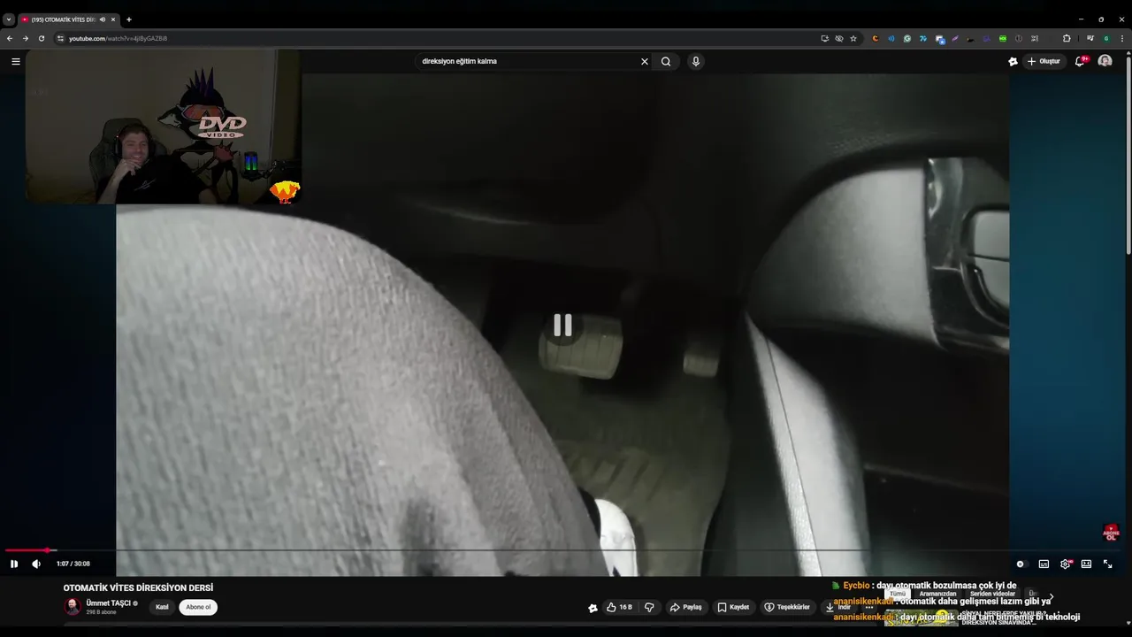Close the OTOMATİK VİTES YouTube tab
Screen dimensions: 1132x637
tap(113, 19)
